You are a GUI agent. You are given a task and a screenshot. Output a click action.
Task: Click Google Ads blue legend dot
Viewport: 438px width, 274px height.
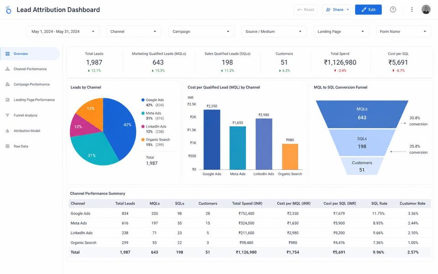[x=143, y=100]
